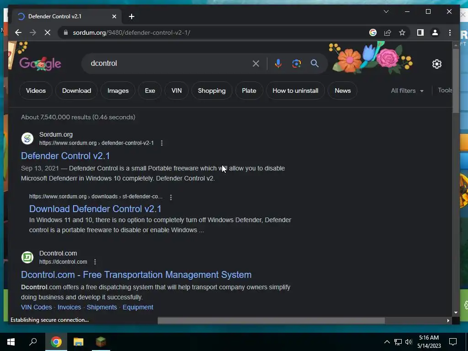Bookmark this tab with star icon
Screen dimensions: 468x351
coord(402,32)
